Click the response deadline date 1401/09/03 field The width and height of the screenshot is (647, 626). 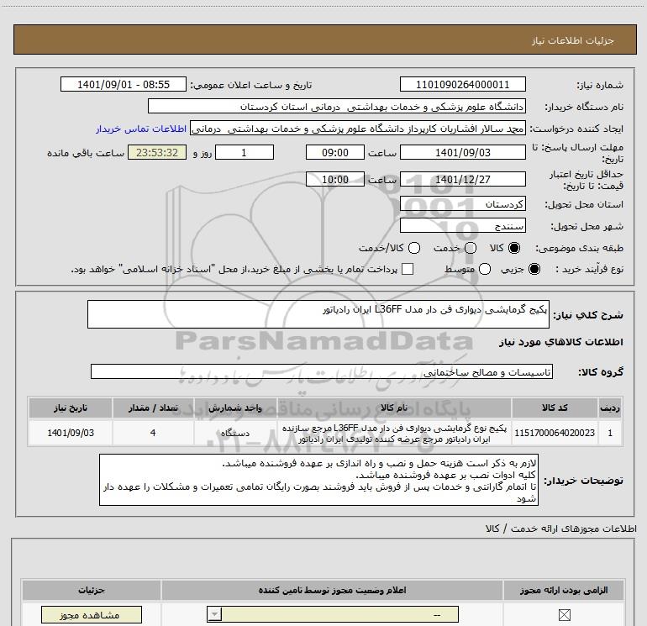tap(462, 153)
